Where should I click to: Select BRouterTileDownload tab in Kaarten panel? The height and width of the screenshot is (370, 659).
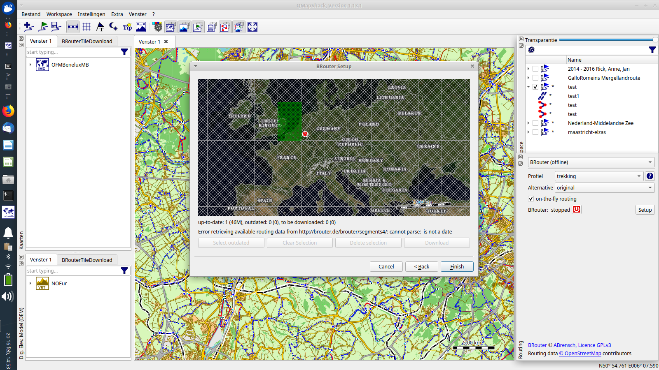[x=87, y=41]
